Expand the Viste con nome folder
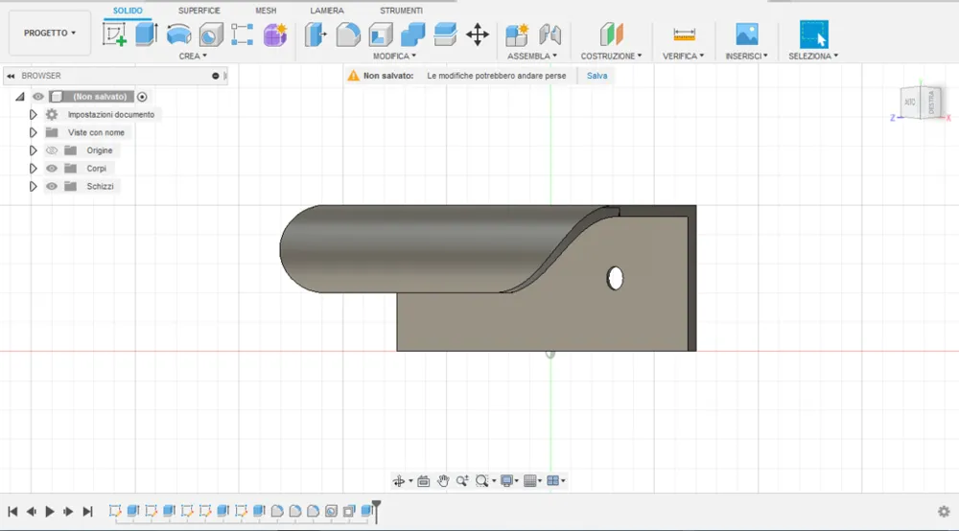 (x=33, y=132)
